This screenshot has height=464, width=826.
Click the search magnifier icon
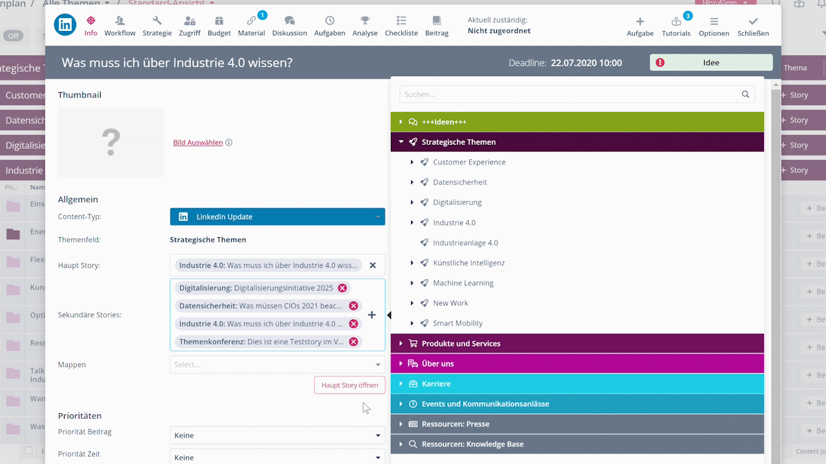click(x=745, y=95)
